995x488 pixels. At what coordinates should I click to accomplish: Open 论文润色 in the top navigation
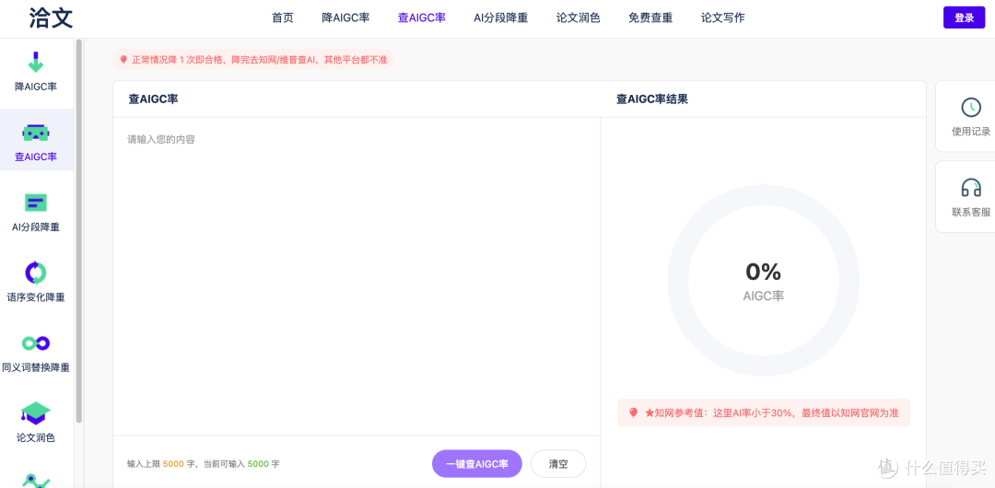pos(578,17)
